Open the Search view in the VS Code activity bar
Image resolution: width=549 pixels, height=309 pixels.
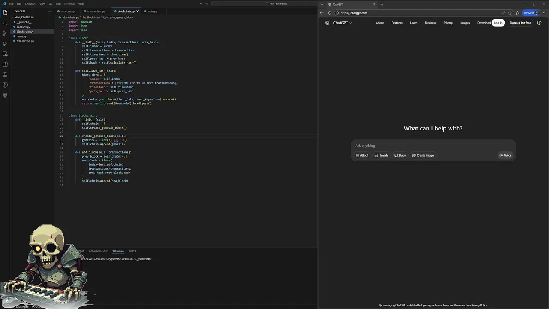5,23
